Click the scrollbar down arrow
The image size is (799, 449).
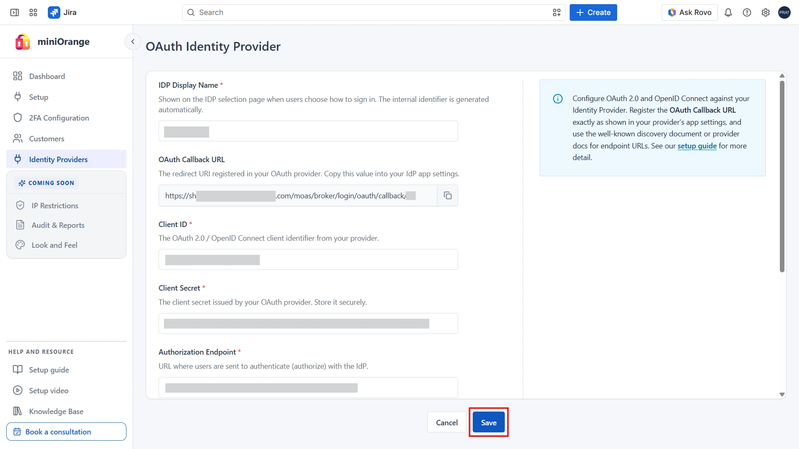pyautogui.click(x=782, y=395)
